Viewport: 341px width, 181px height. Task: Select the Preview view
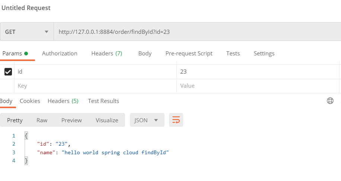(x=71, y=120)
